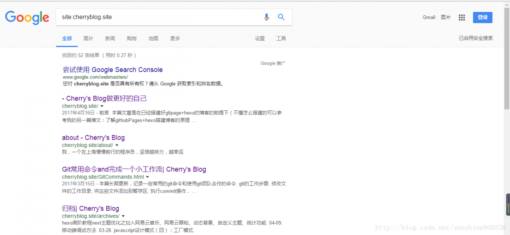Click the 2017年3月15日 date snippet
The width and height of the screenshot is (510, 235).
(x=79, y=184)
